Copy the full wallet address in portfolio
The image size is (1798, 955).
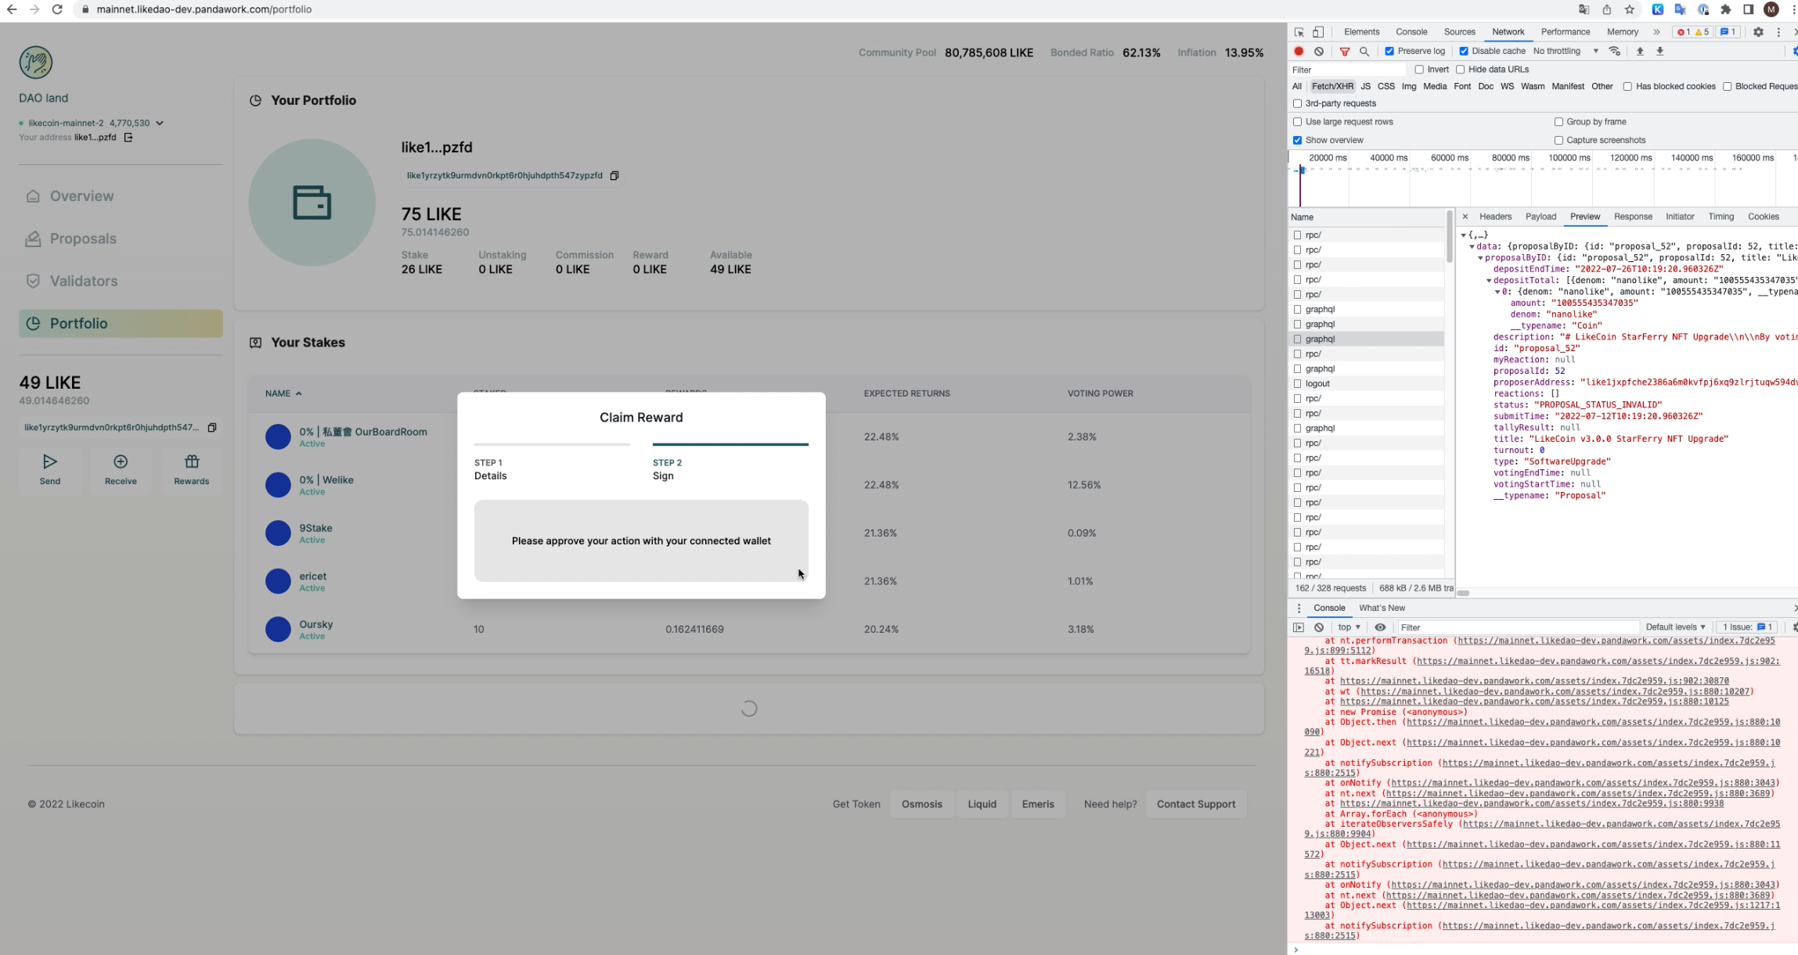(x=614, y=176)
